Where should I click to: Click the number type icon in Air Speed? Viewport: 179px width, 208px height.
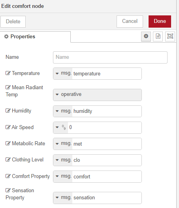[64, 127]
